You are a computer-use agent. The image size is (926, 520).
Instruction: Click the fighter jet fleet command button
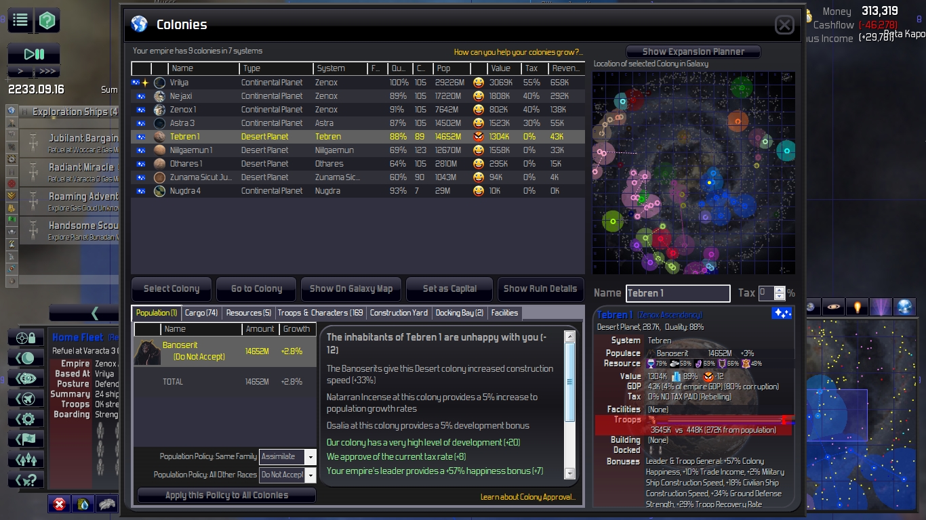[26, 399]
